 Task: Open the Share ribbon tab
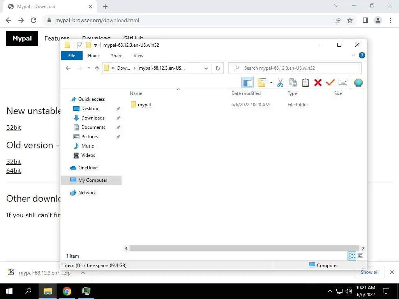tap(117, 56)
